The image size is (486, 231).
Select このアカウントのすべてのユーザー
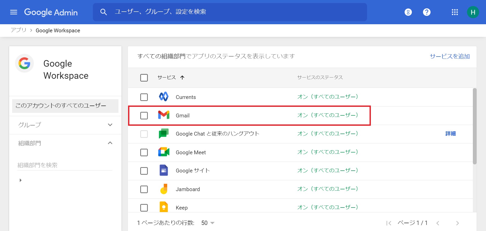coord(65,106)
